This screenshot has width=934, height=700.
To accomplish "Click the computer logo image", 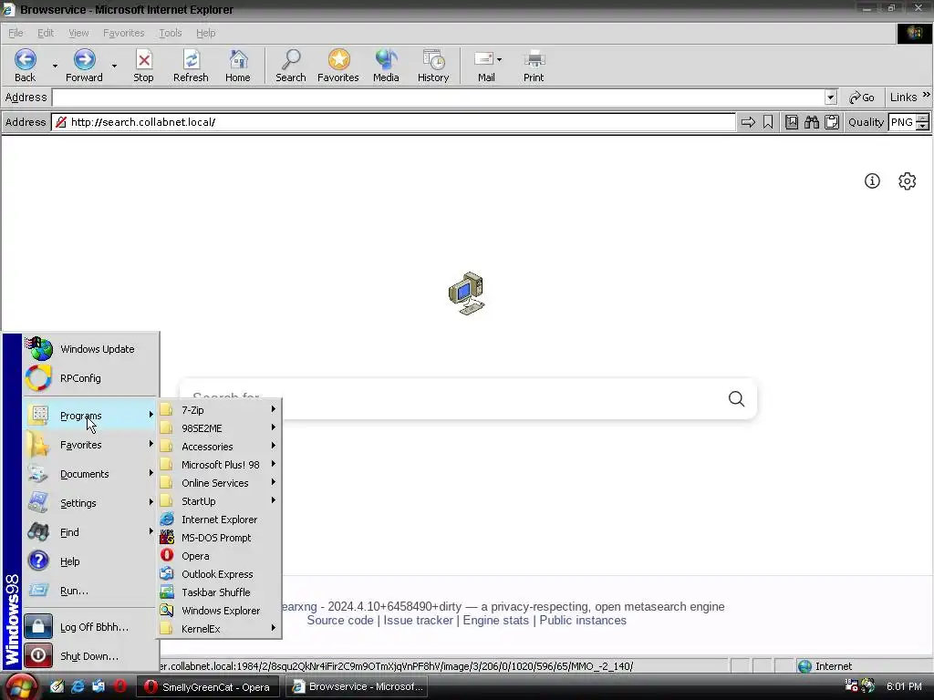I will point(466,293).
